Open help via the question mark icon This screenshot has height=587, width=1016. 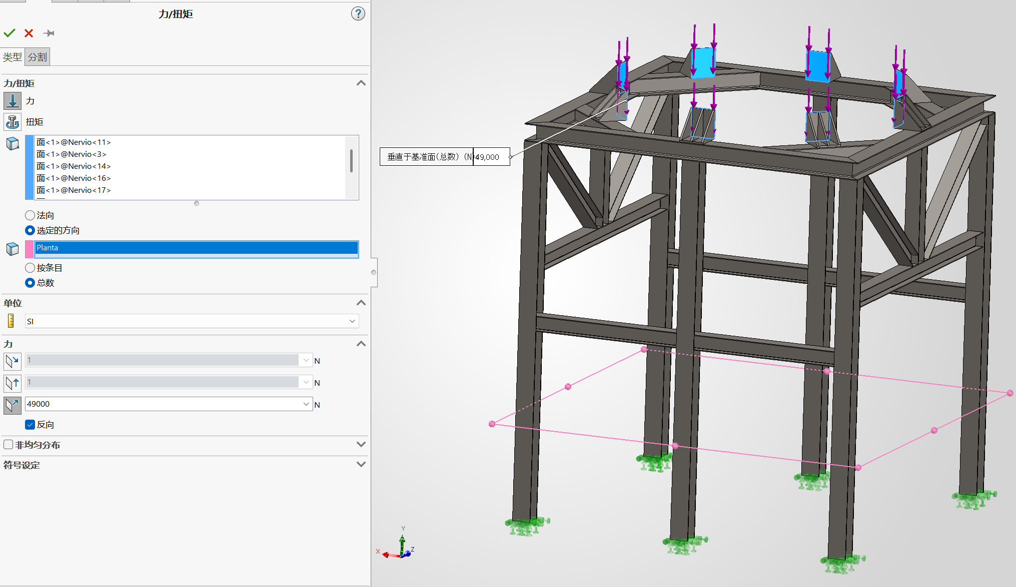pos(358,13)
